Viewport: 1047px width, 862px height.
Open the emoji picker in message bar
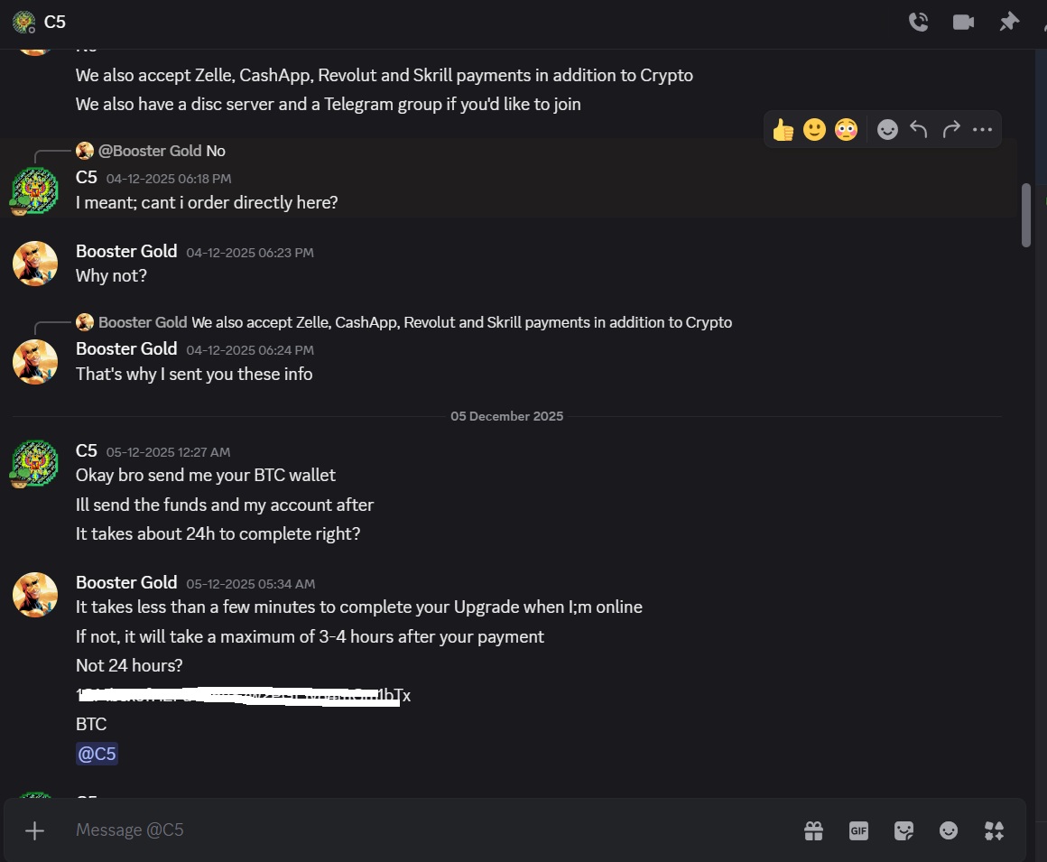coord(949,830)
